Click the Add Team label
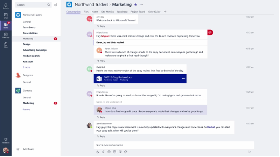This screenshot has width=280, height=157. pos(28,149)
